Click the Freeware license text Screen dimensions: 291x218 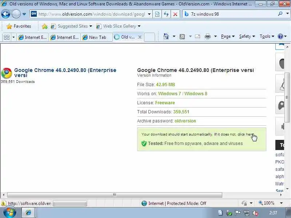point(165,103)
